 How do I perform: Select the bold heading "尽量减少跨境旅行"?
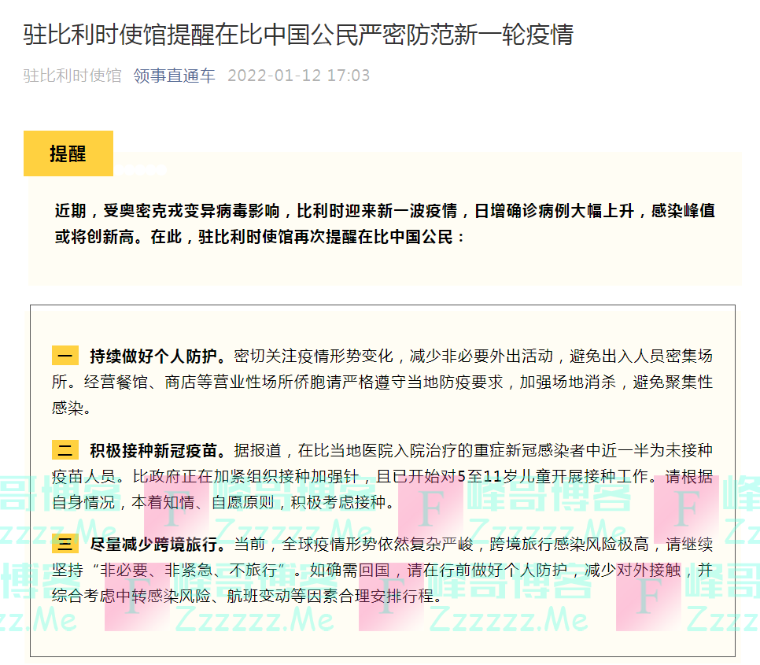pyautogui.click(x=157, y=545)
